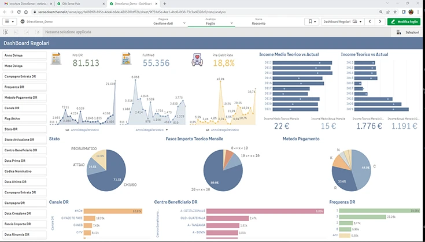Click the 2014 bar in Income Medio Teorico chart
The height and width of the screenshot is (242, 425).
coord(302,73)
